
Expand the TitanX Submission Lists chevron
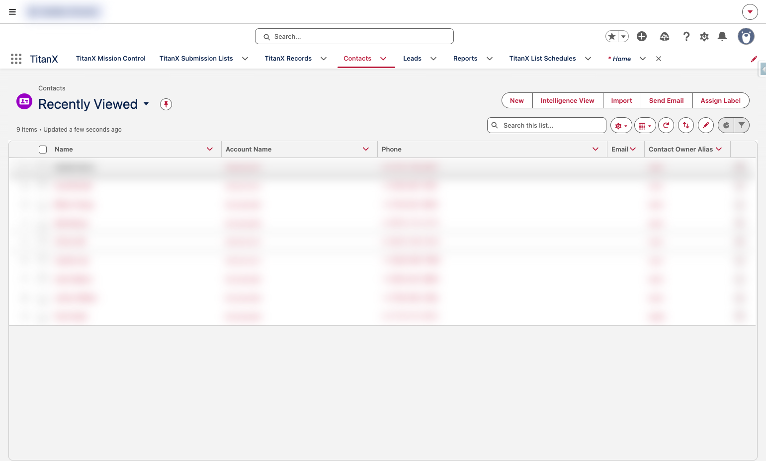245,59
